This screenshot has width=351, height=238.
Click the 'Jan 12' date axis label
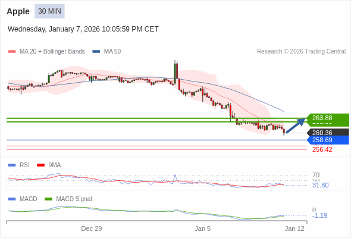294,228
